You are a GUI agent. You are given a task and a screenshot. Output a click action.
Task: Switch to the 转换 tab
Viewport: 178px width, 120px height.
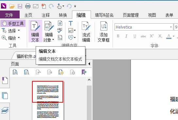click(63, 15)
